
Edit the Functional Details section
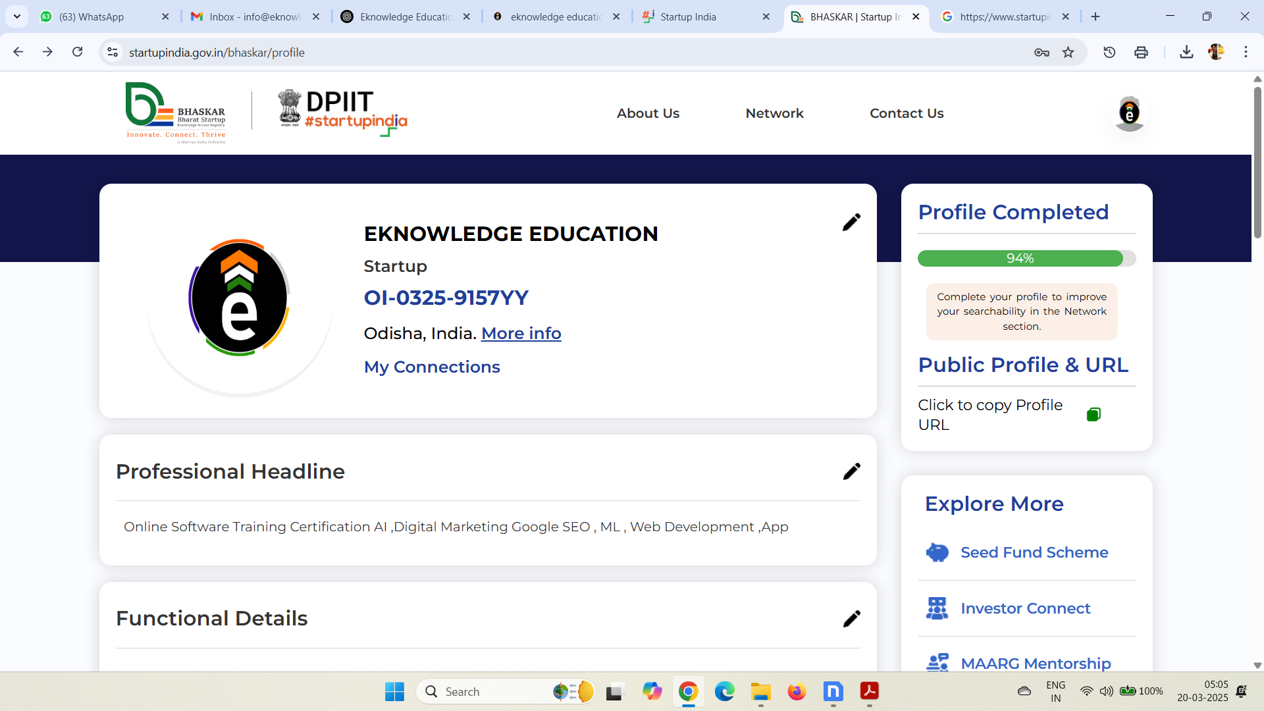pos(851,619)
